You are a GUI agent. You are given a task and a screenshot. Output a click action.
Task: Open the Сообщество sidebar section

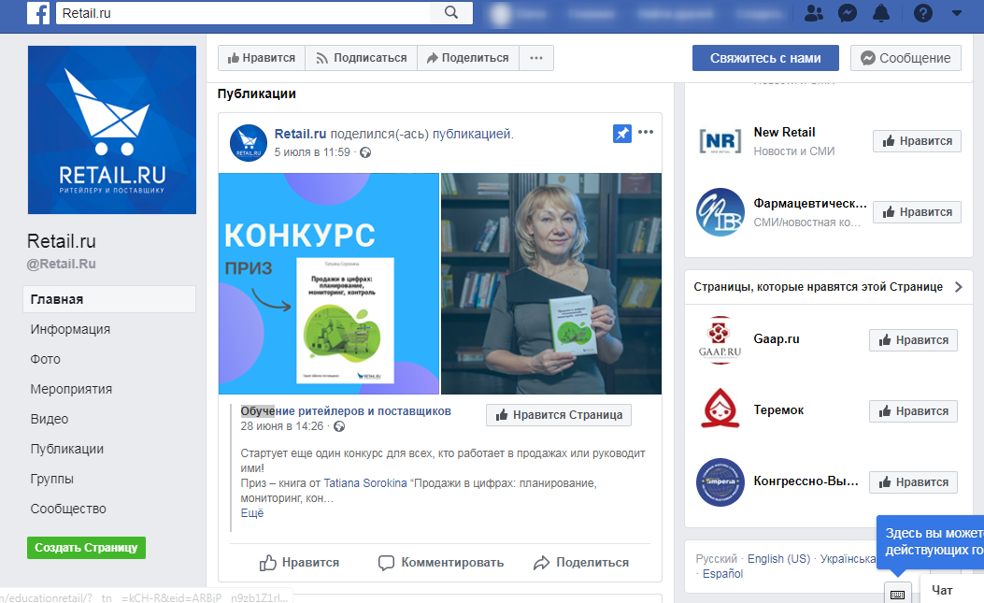[68, 509]
